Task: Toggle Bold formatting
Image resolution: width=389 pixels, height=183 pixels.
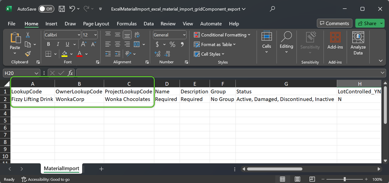Action: point(48,44)
